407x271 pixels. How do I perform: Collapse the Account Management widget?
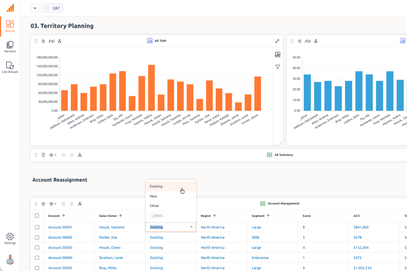pyautogui.click(x=43, y=204)
